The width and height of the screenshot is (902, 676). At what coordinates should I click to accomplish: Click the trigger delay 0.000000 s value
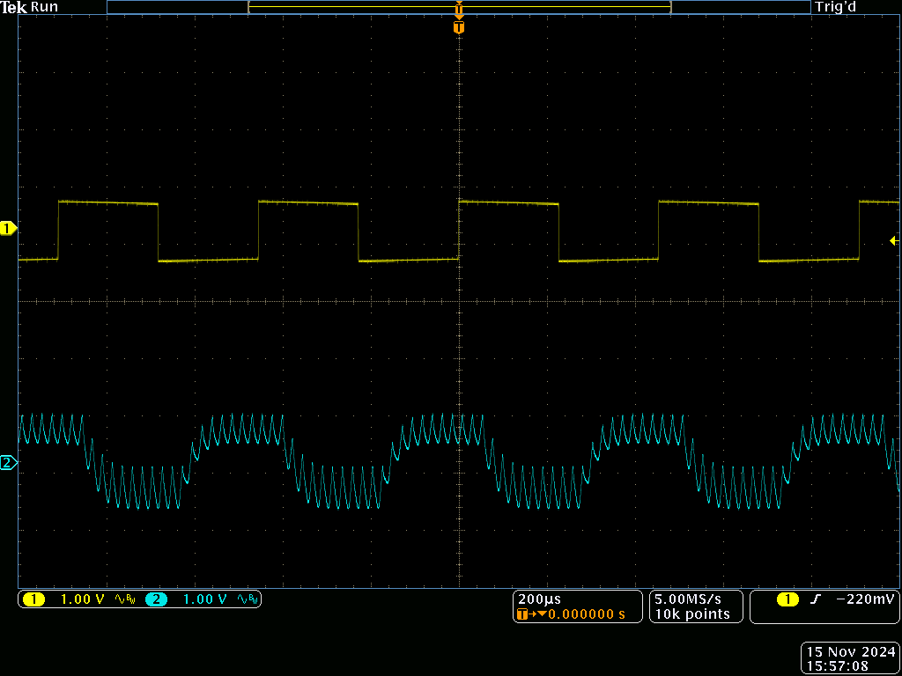click(586, 614)
